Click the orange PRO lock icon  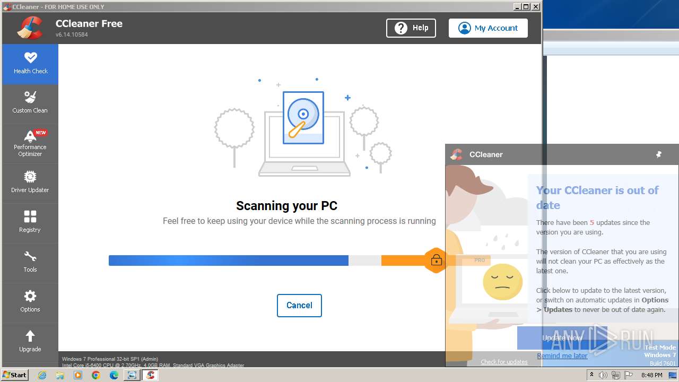tap(436, 260)
